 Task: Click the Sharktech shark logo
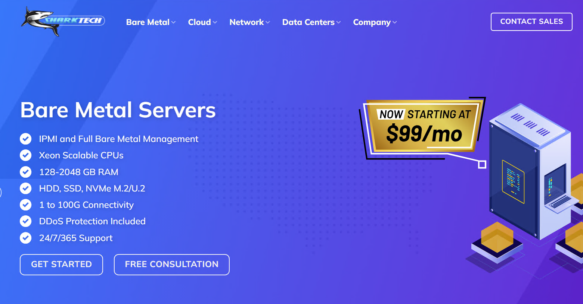[63, 21]
